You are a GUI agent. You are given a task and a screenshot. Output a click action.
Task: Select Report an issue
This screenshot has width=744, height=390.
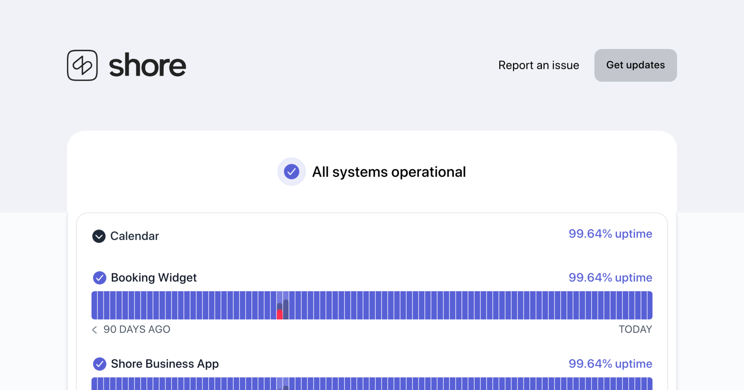(x=538, y=65)
